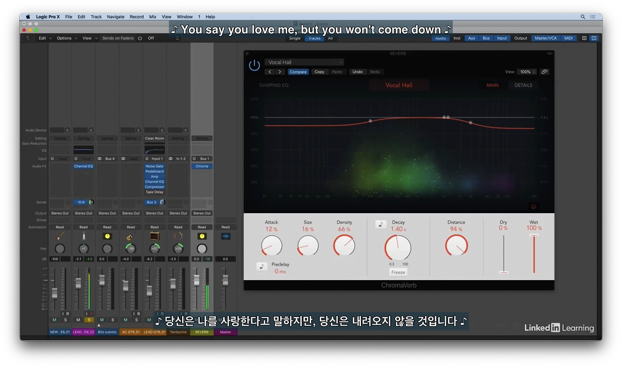622x367 pixels.
Task: Go to next ChromaVerb preset arrow
Action: [x=279, y=72]
